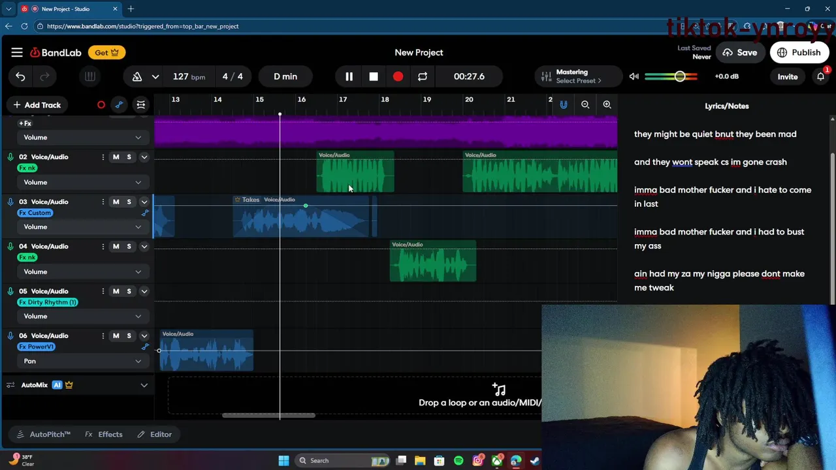
Task: Open track 02 Volume automation dropdown
Action: pos(82,182)
